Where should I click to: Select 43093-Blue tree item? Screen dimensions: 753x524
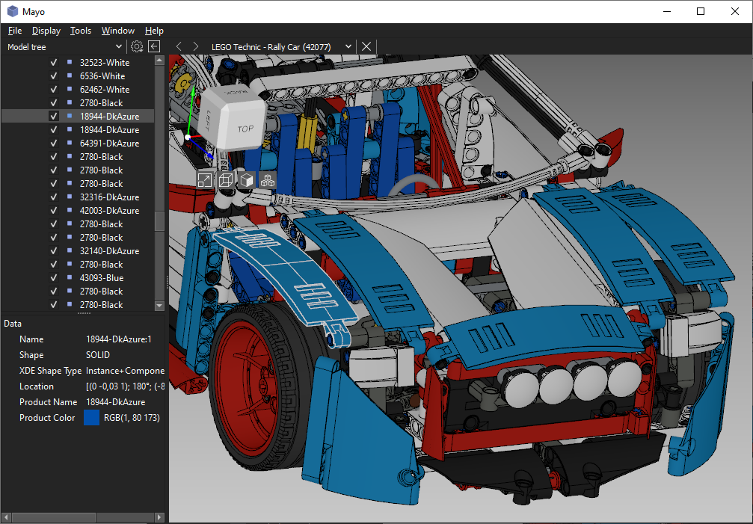tap(102, 277)
